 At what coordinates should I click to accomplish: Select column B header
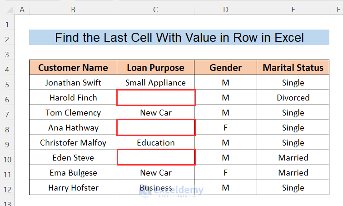pos(73,9)
